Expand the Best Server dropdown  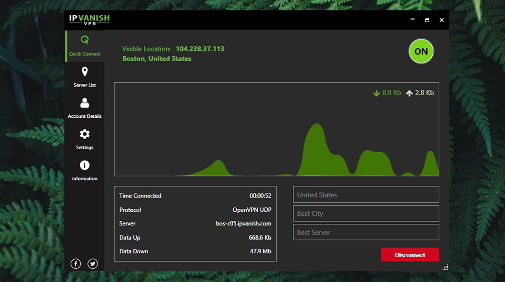pos(366,232)
